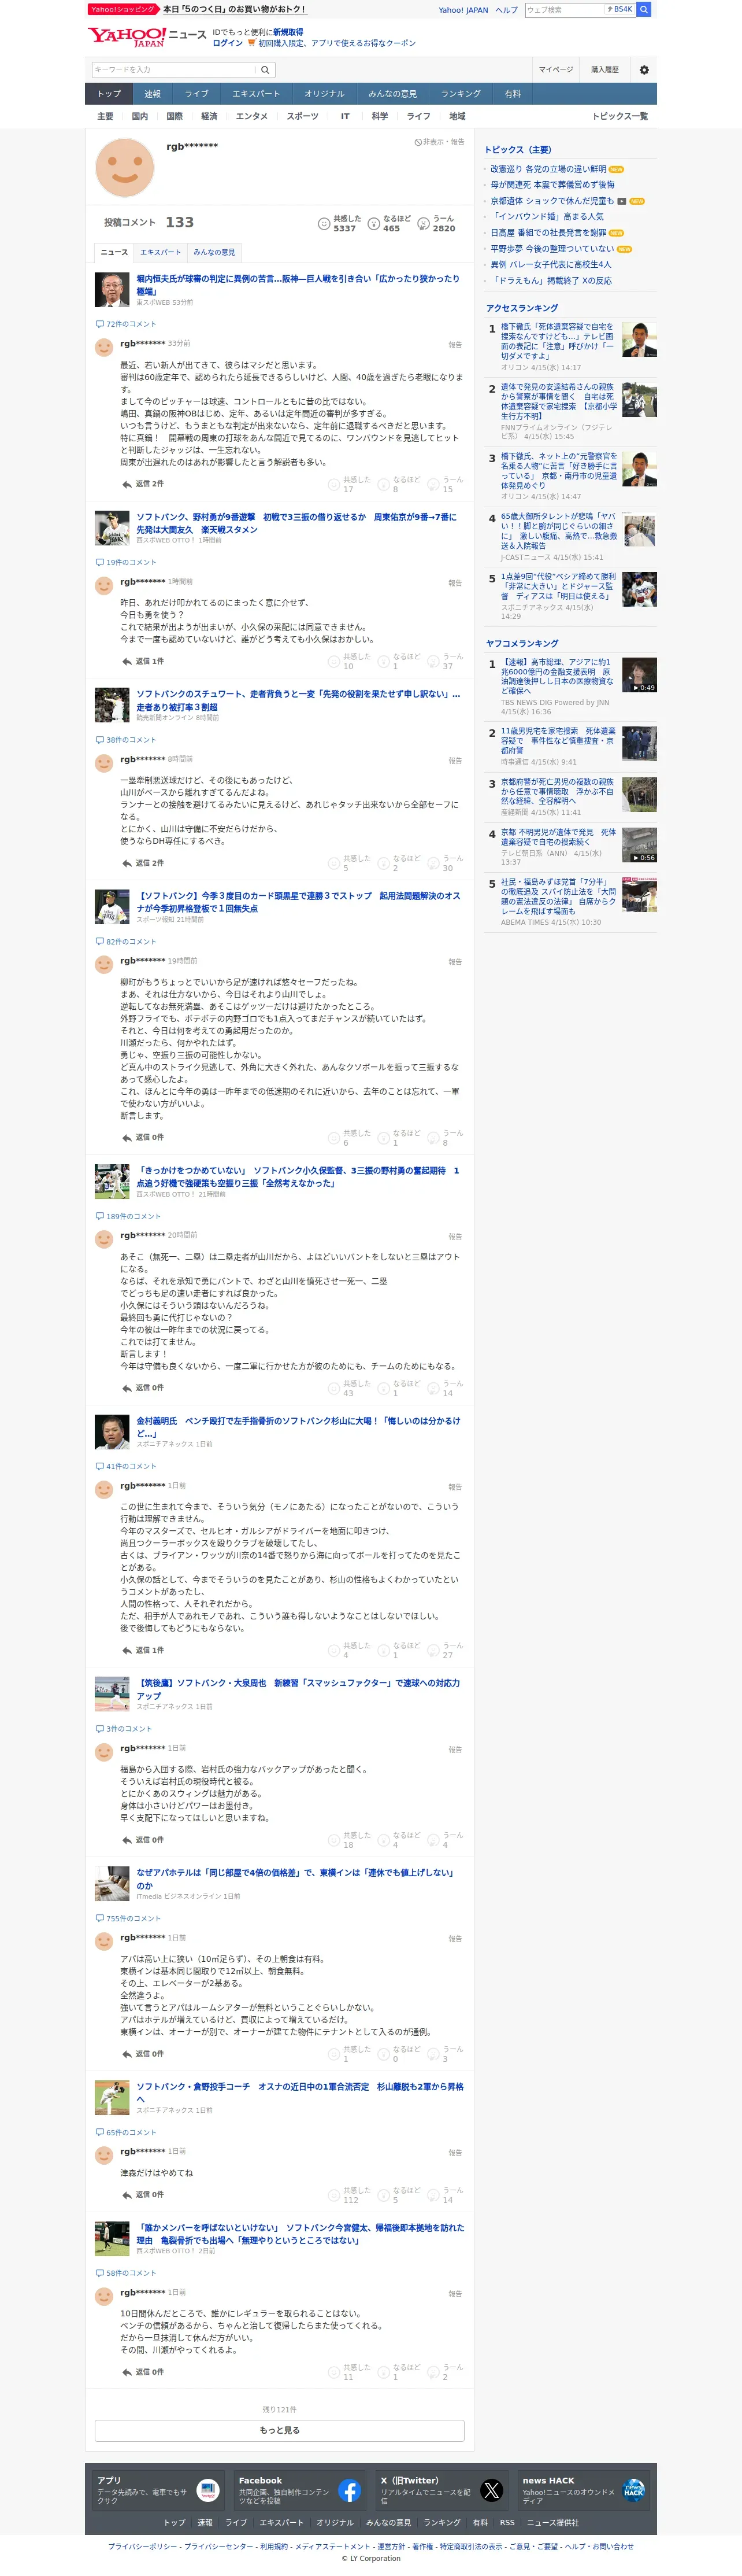This screenshot has width=742, height=2576.
Task: Click the Yahoo news app icon in footer
Action: (207, 2491)
